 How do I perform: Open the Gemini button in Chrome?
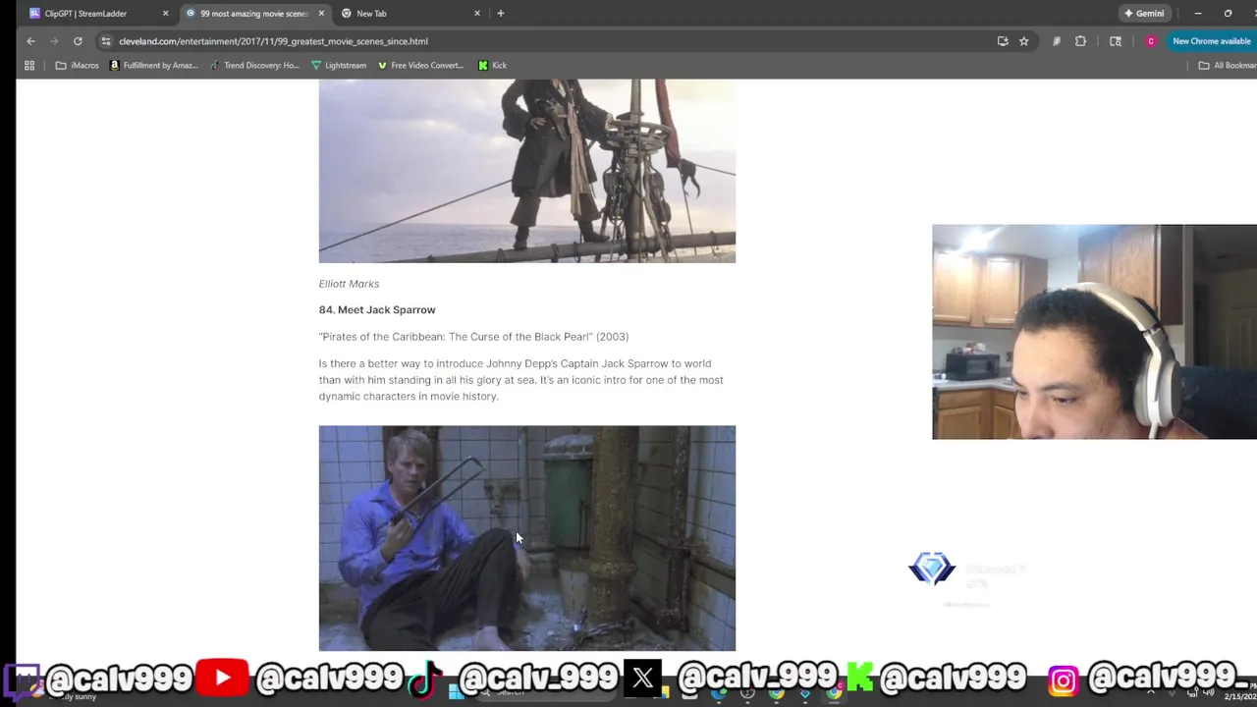click(x=1144, y=14)
